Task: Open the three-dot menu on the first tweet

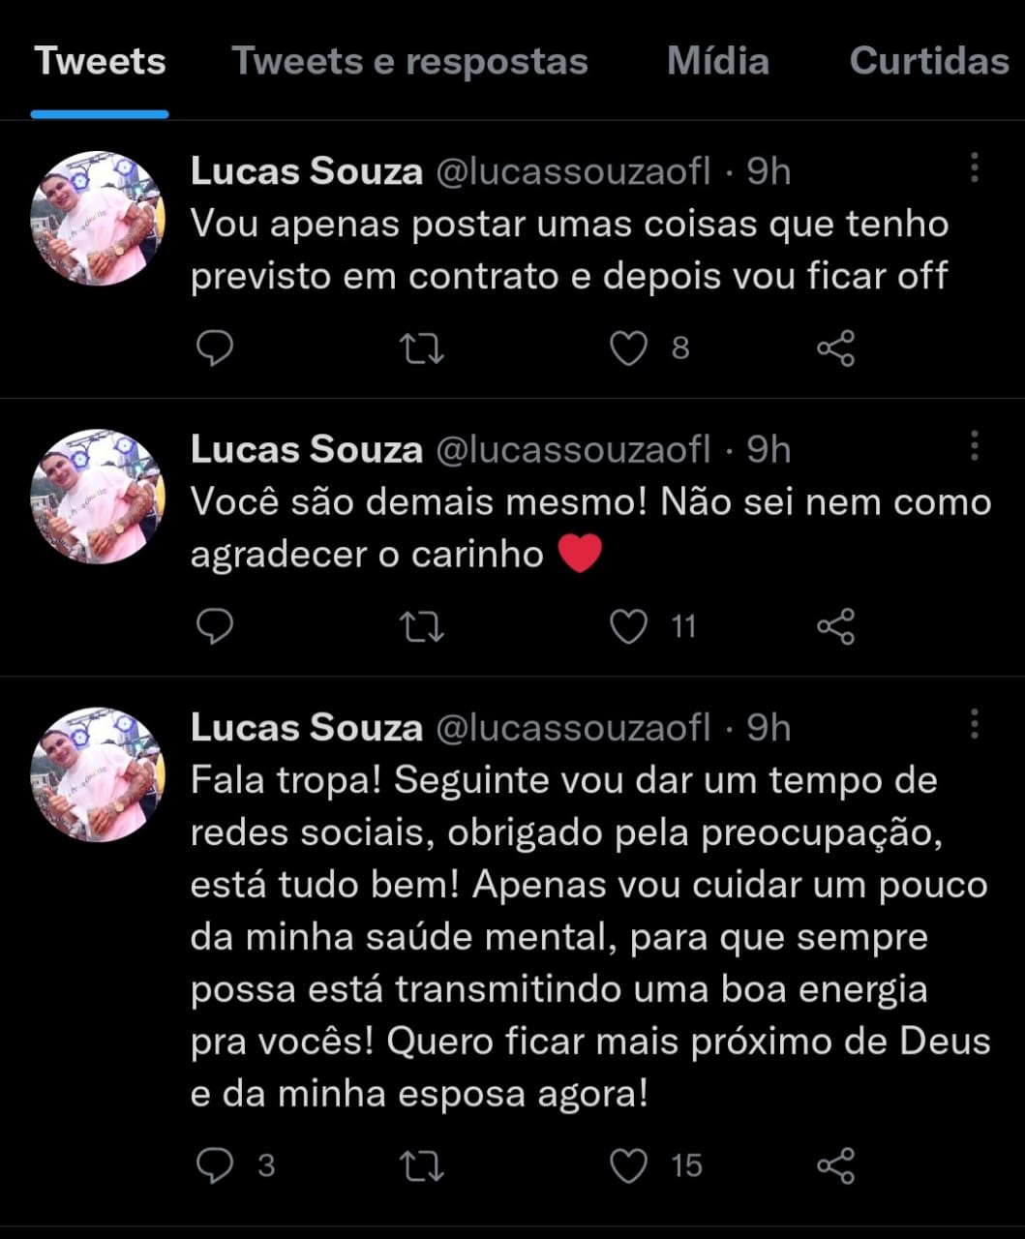Action: pyautogui.click(x=976, y=169)
